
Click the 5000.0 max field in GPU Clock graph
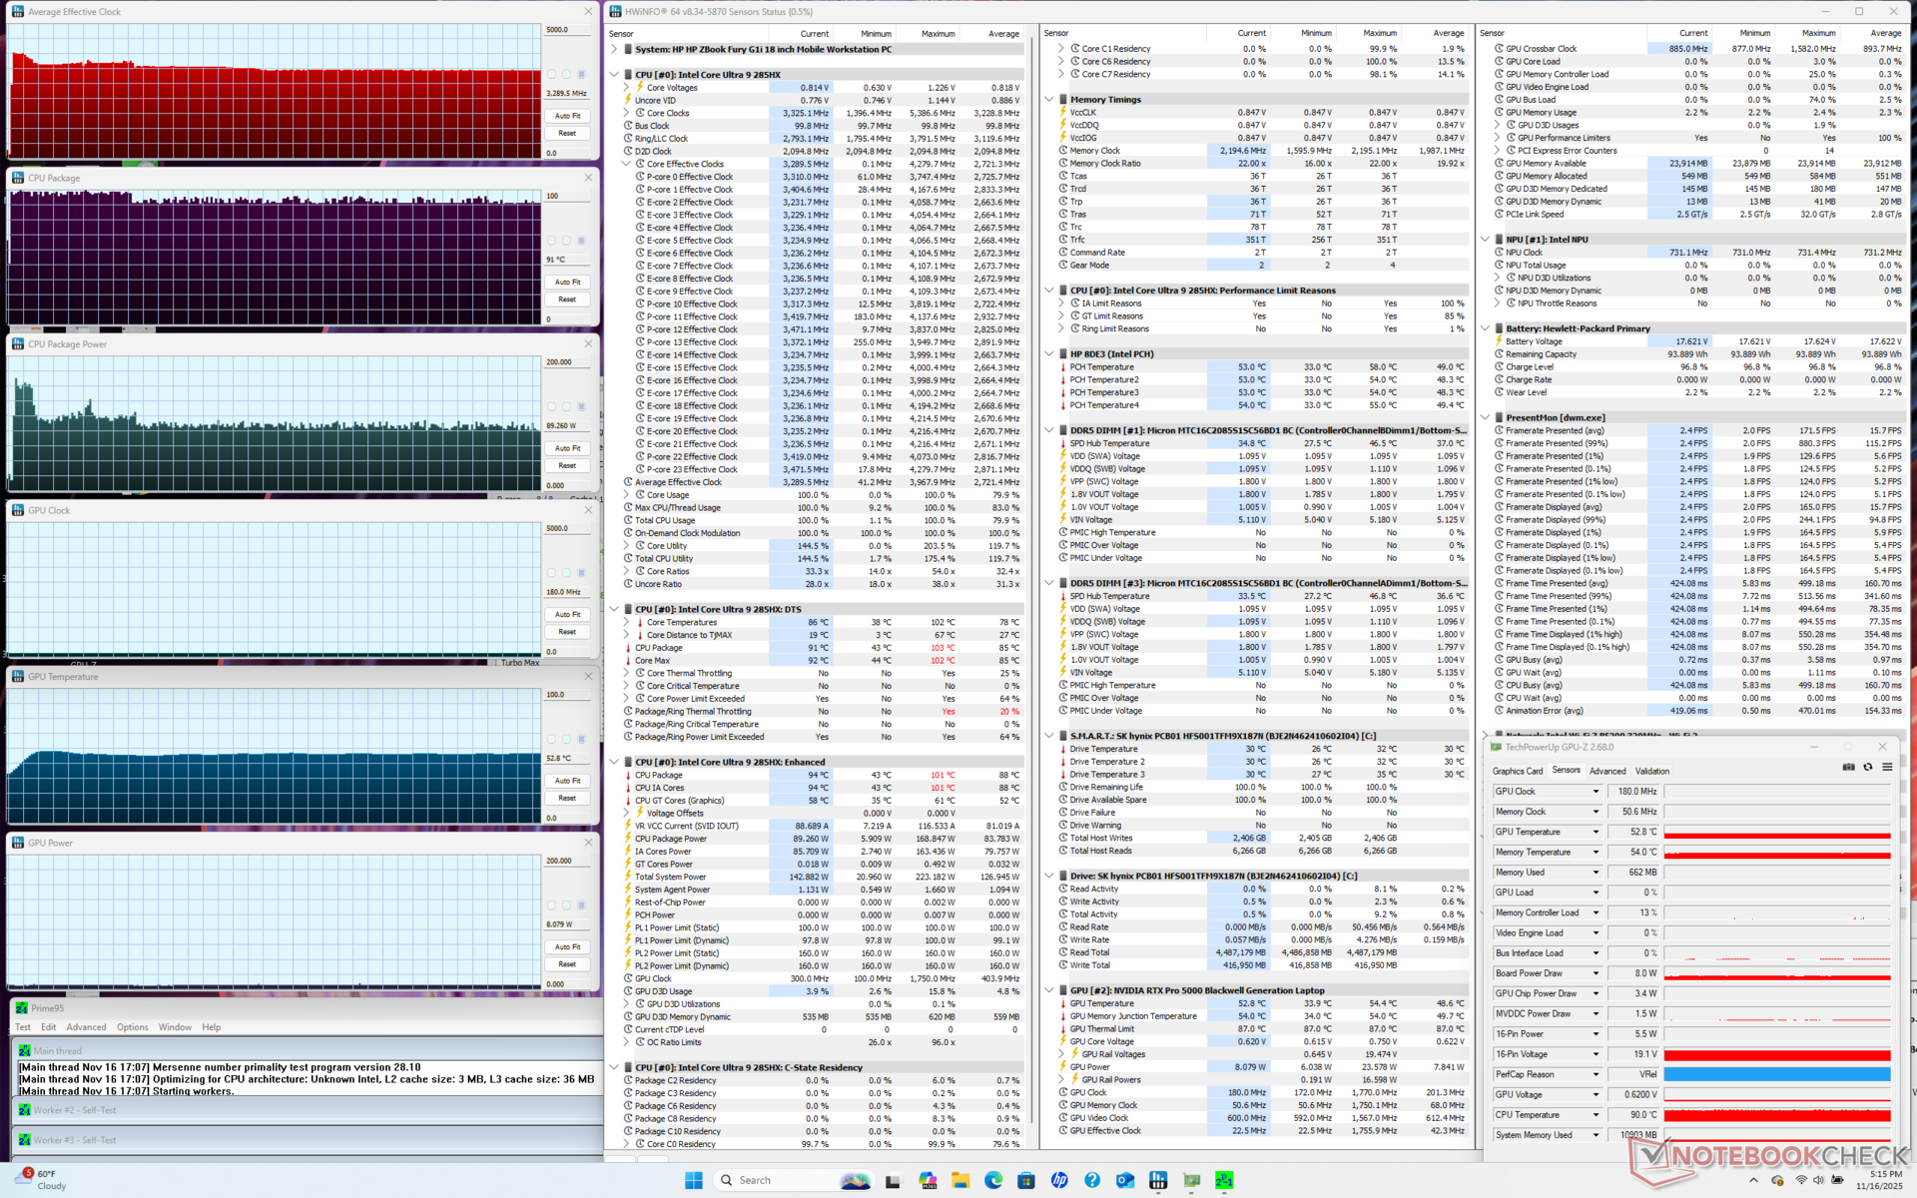pyautogui.click(x=567, y=528)
